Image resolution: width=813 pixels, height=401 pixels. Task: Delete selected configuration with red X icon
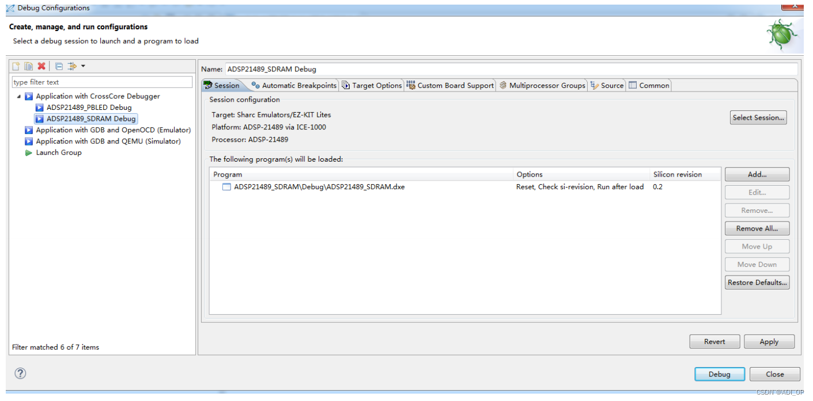[x=41, y=66]
